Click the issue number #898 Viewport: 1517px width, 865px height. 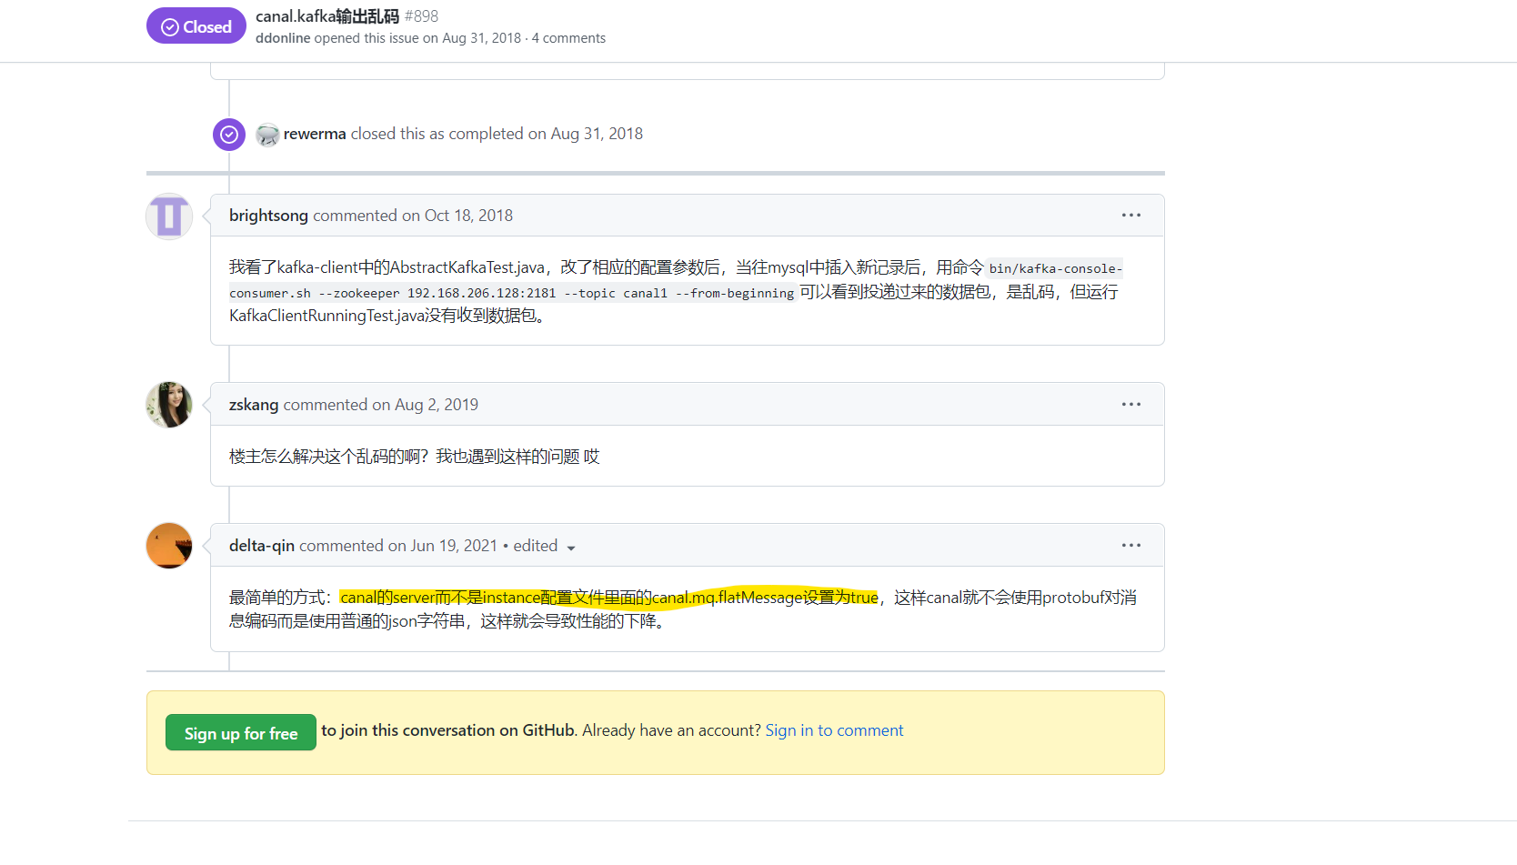point(421,16)
